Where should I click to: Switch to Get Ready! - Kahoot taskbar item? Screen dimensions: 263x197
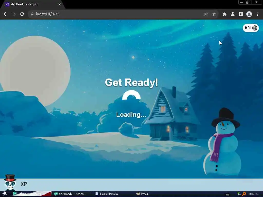(x=72, y=194)
